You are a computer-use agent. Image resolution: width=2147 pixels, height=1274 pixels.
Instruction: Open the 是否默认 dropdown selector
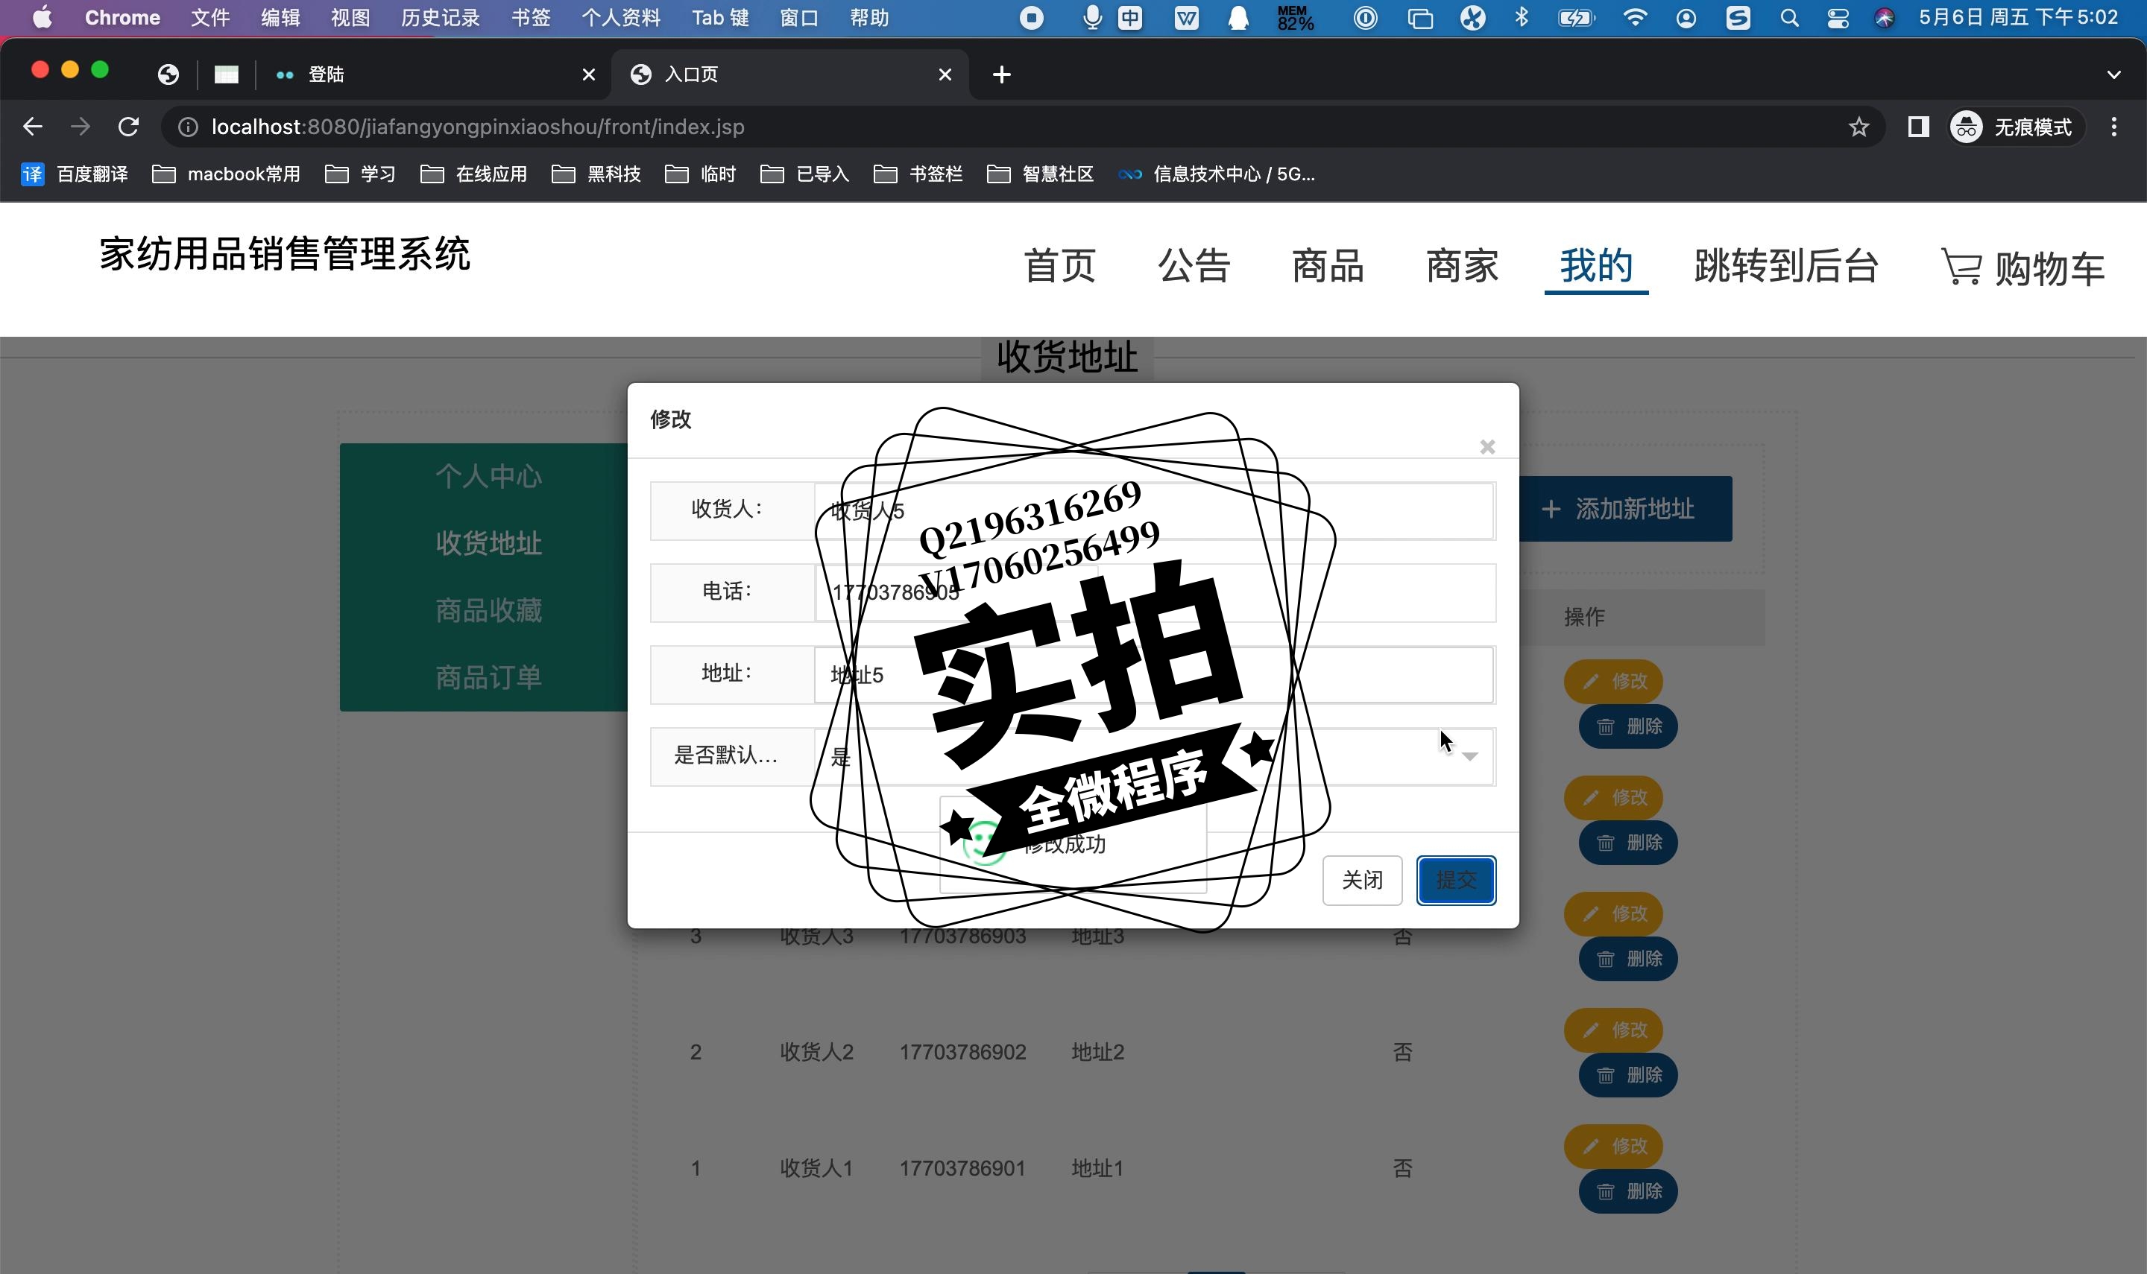tap(1154, 756)
